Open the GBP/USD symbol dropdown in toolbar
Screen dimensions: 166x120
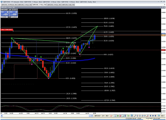(x=98, y=116)
